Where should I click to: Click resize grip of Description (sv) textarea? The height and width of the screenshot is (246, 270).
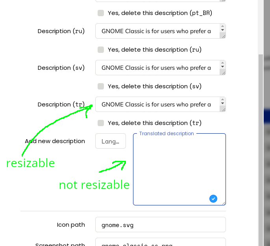224,73
